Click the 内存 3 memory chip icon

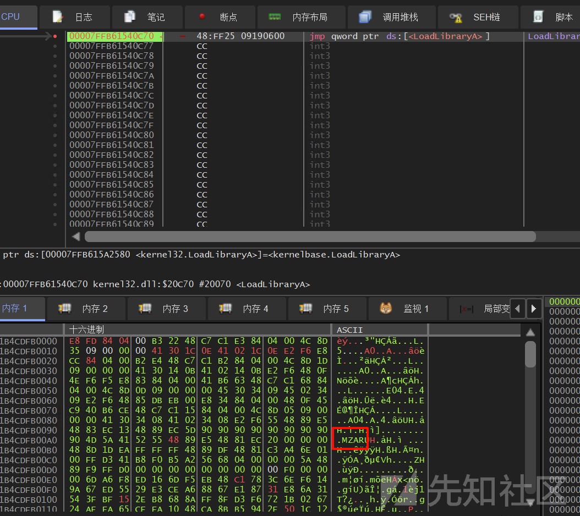[x=145, y=308]
